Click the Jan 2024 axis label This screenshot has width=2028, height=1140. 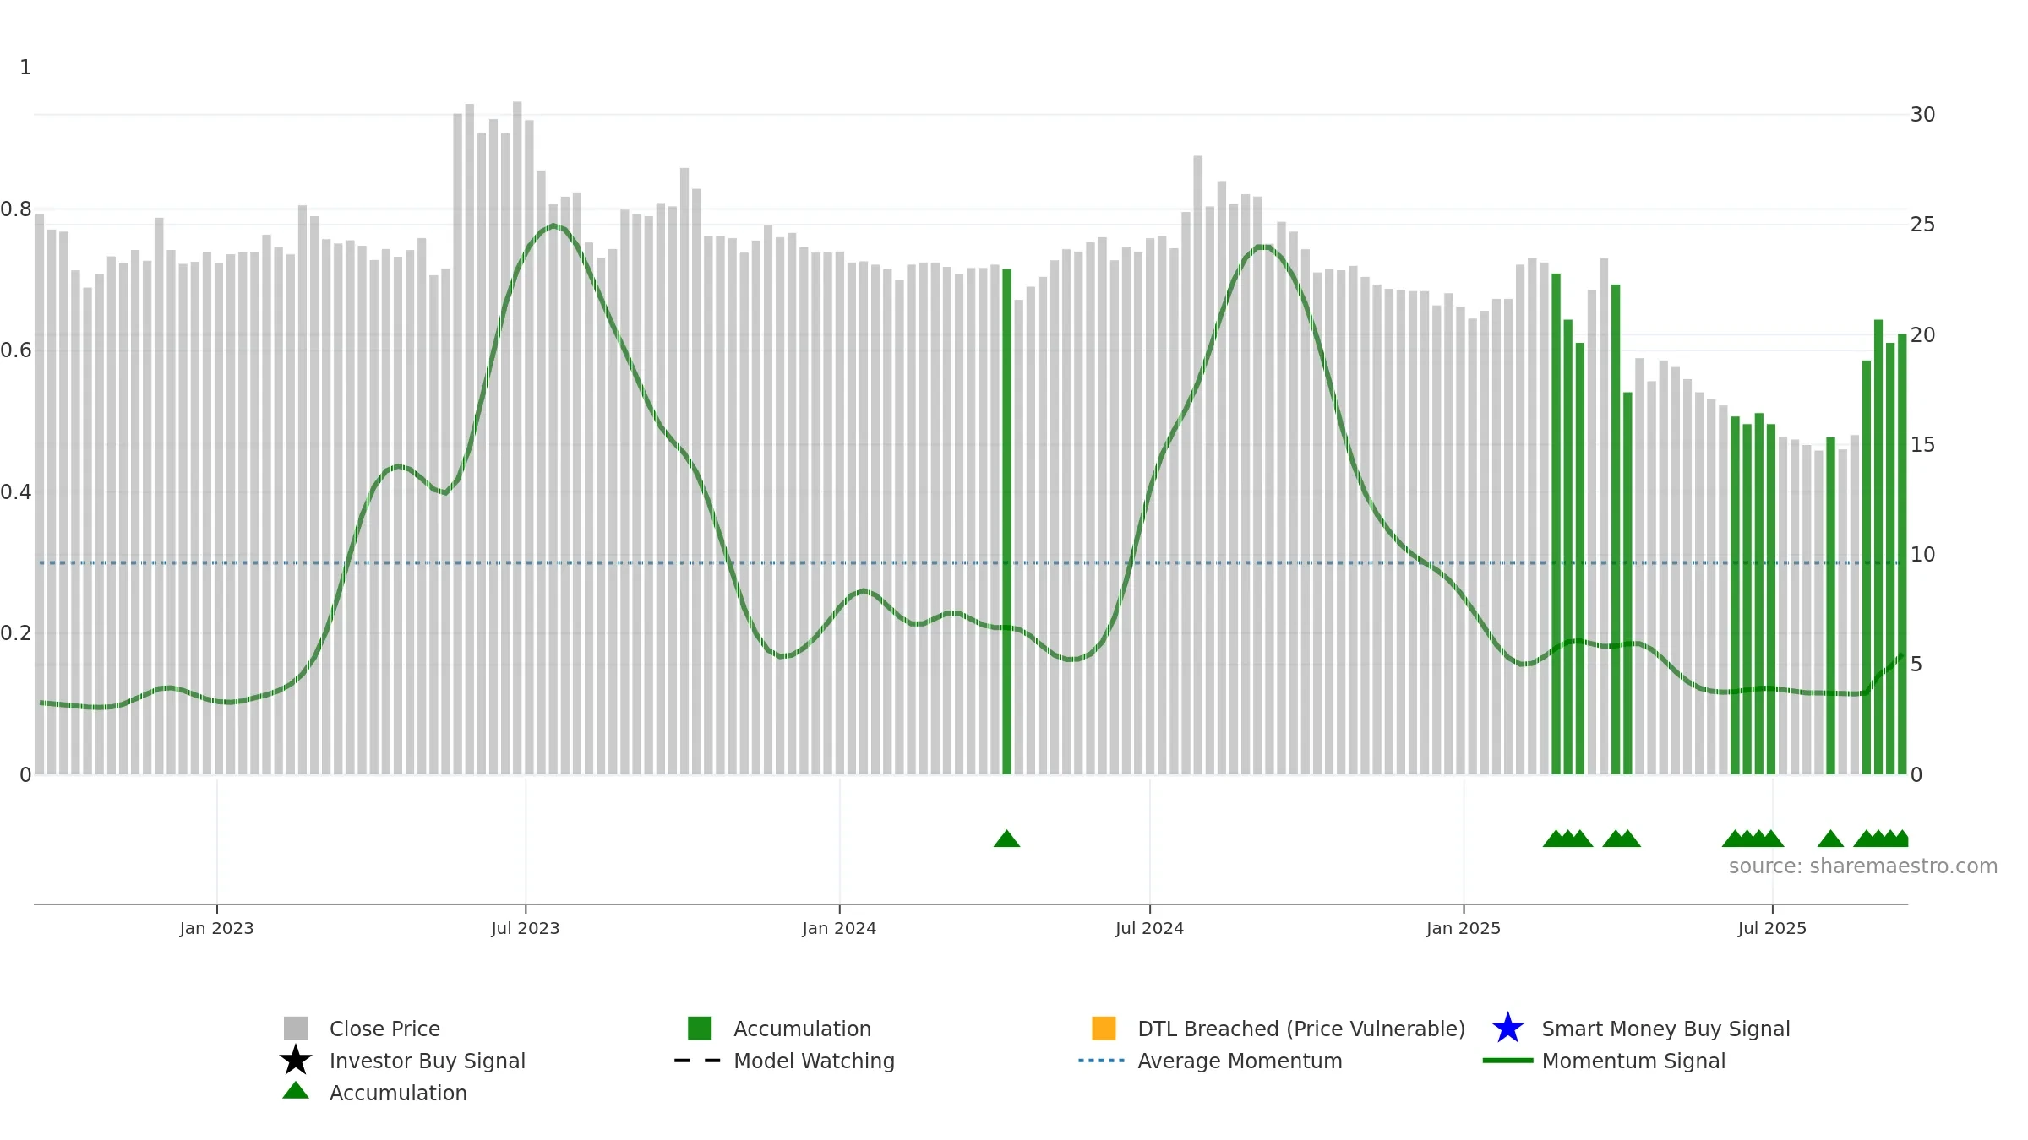(x=839, y=928)
